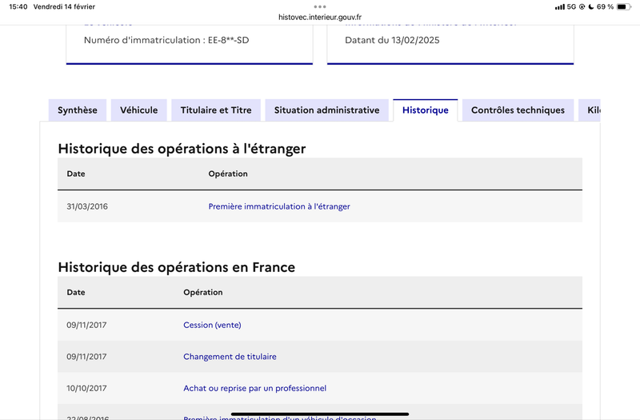
Task: Tap the cellular signal bars icon
Action: click(x=559, y=7)
